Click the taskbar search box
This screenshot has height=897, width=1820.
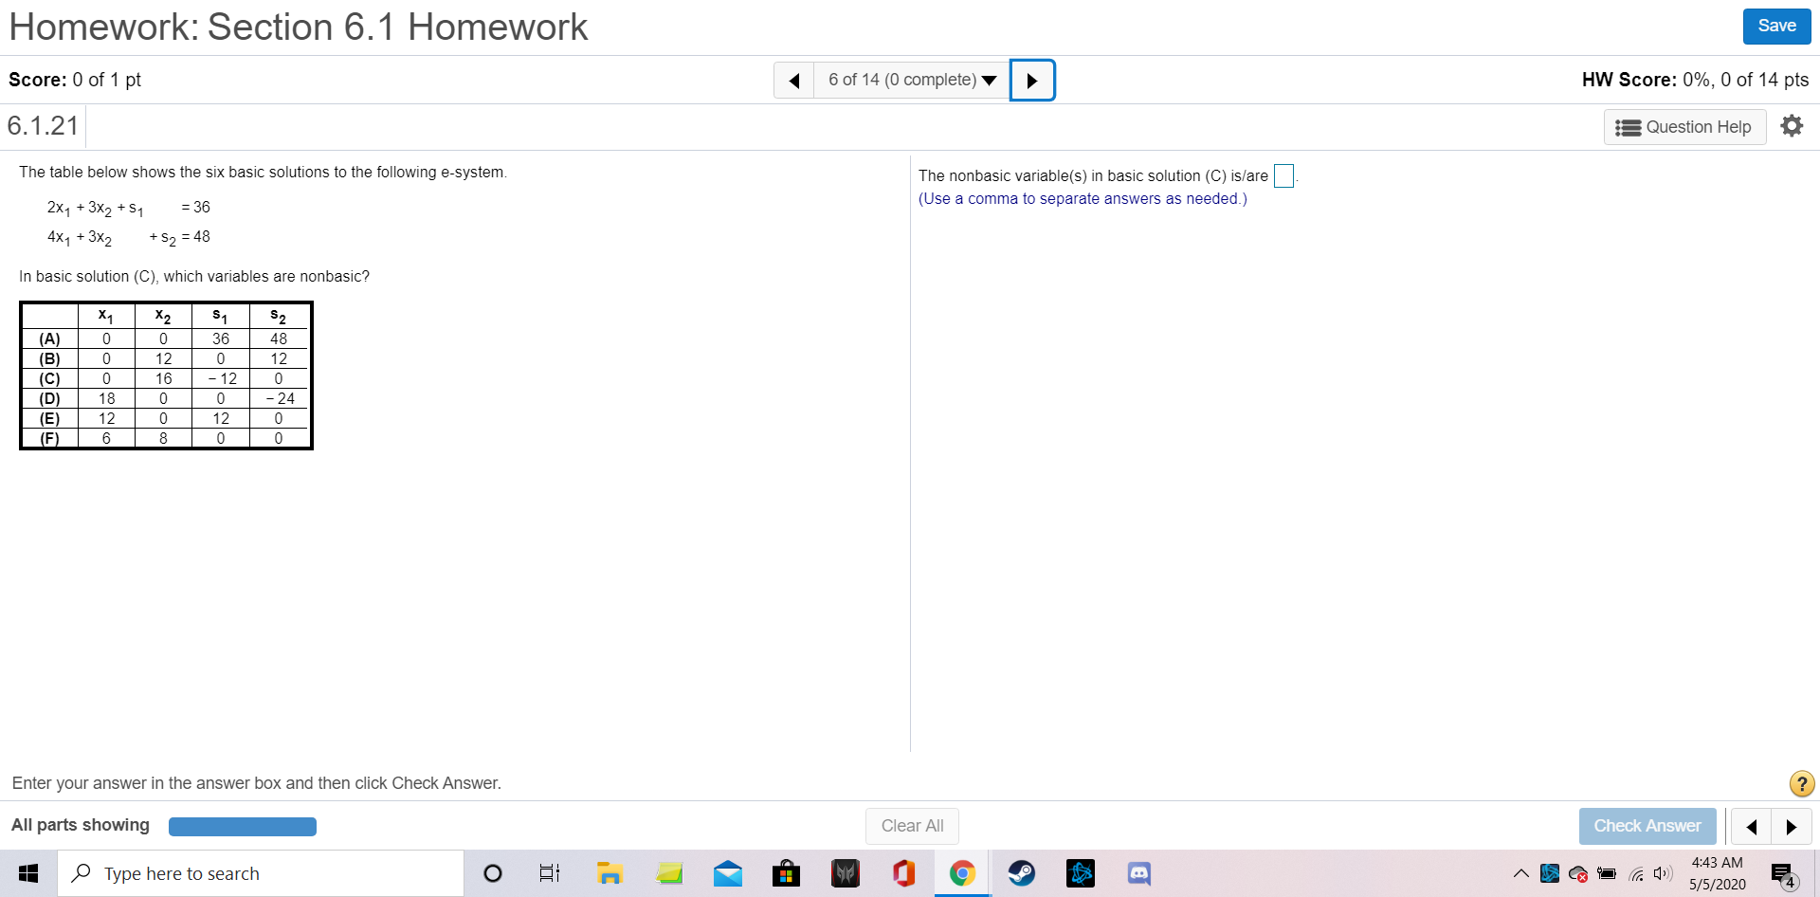pos(262,873)
